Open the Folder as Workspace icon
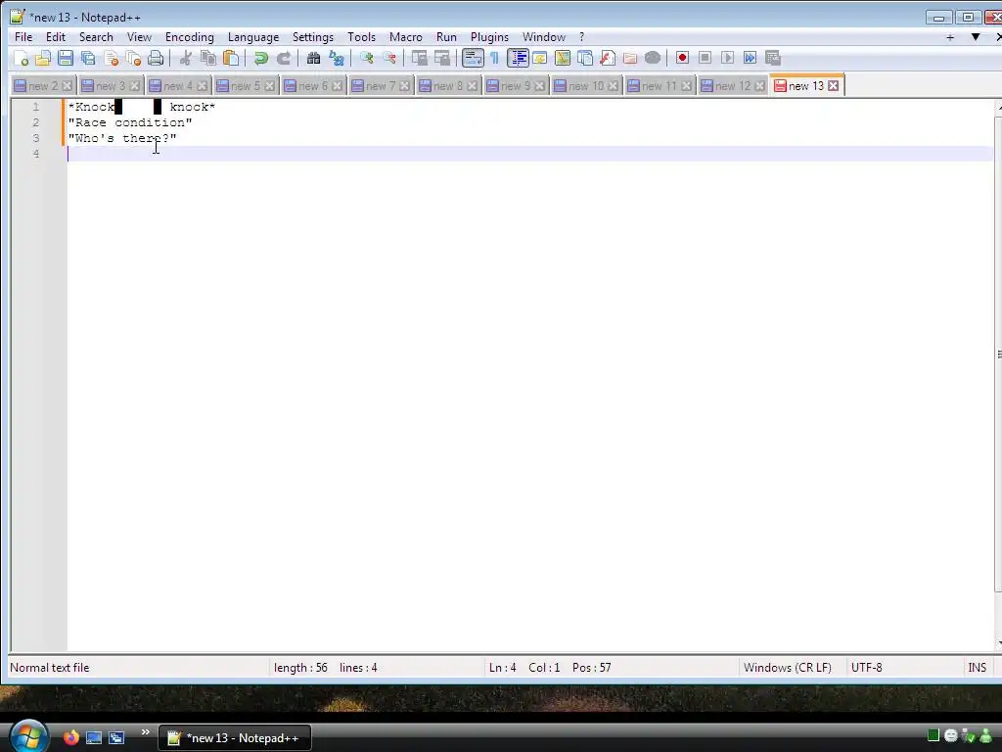The image size is (1002, 752). point(630,58)
